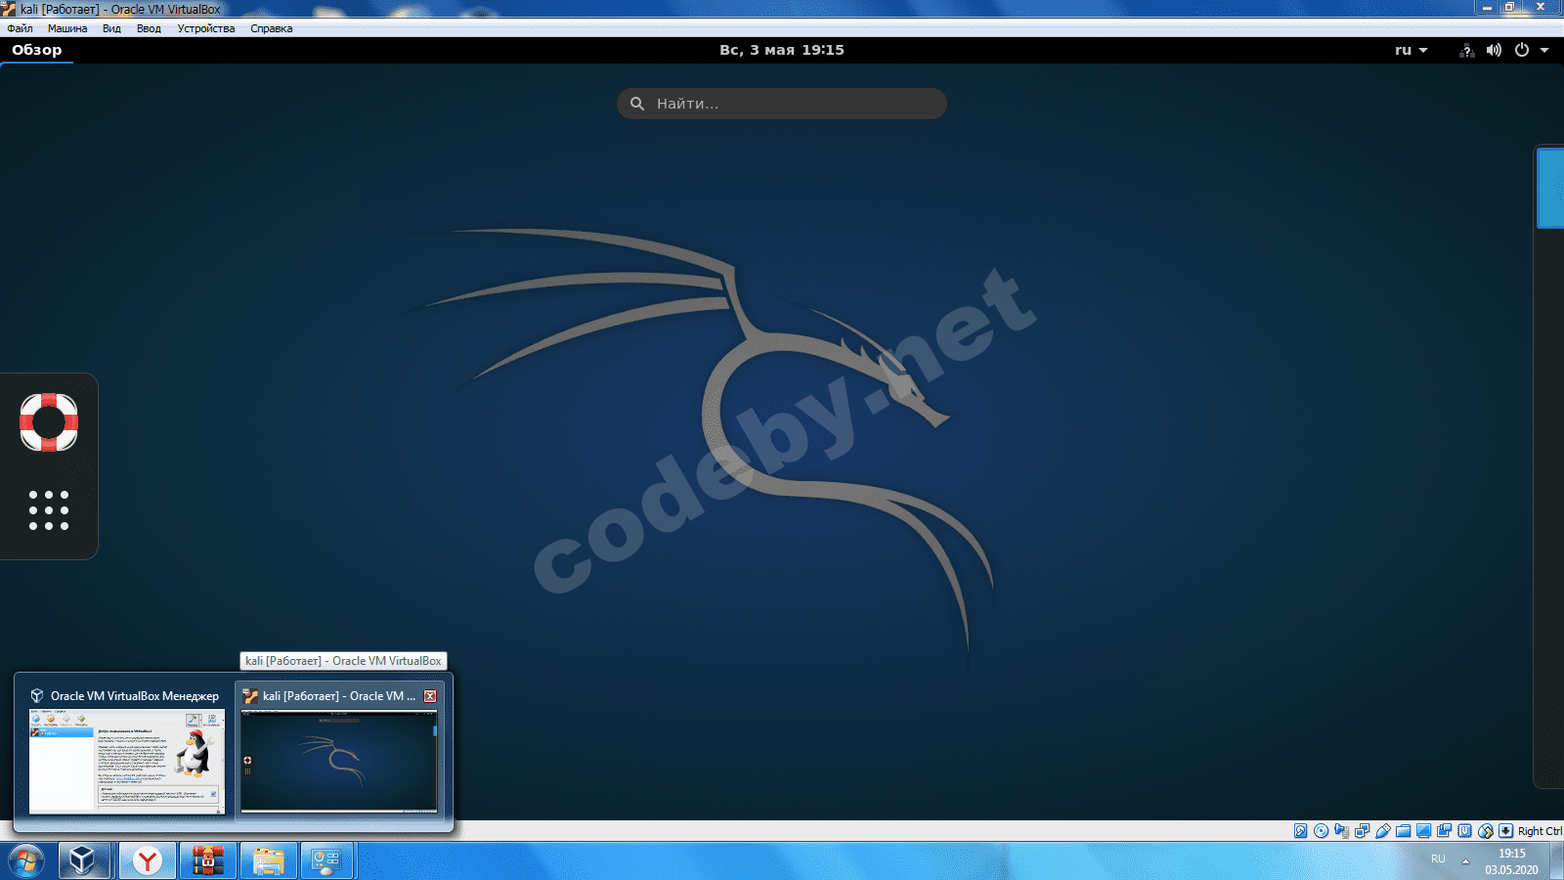Image resolution: width=1564 pixels, height=880 pixels.
Task: Open the Control Panel taskbar icon
Action: pyautogui.click(x=327, y=861)
